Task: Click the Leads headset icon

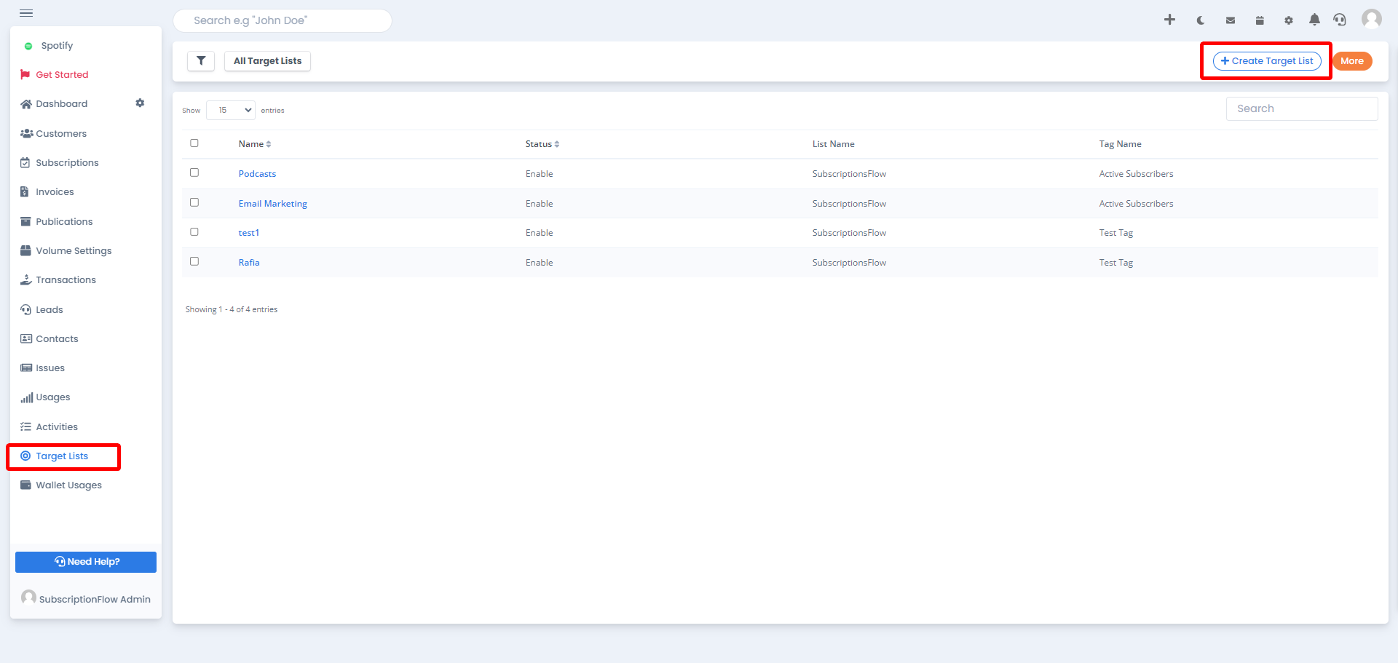Action: (26, 309)
